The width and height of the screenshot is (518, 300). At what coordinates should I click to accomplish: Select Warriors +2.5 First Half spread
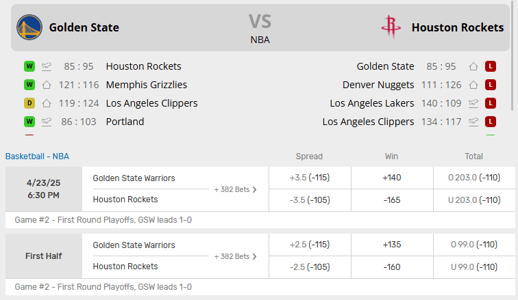tap(310, 245)
